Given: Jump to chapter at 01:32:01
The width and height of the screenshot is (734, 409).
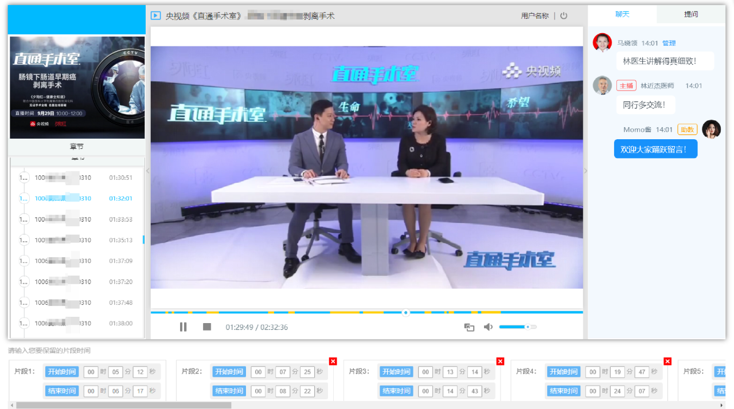Looking at the screenshot, I should click(x=77, y=198).
